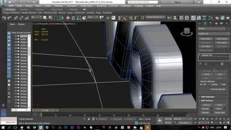
Task: Click the Render Production teapot icon
Action: click(x=228, y=18)
